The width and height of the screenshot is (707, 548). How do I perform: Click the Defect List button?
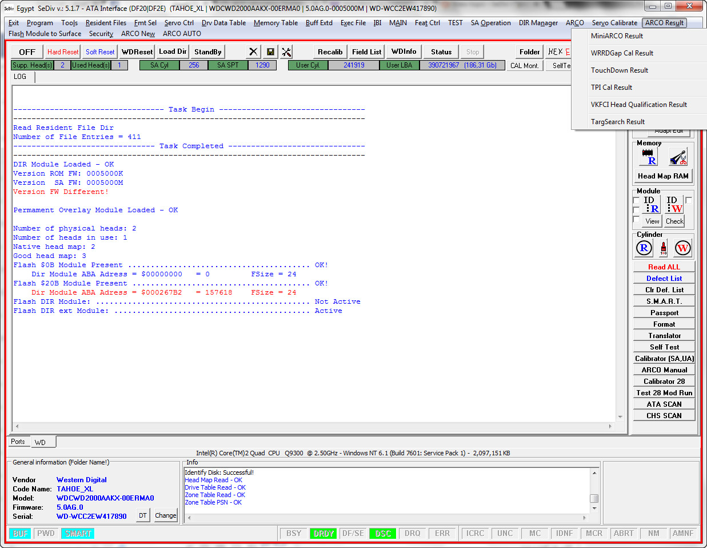coord(664,278)
